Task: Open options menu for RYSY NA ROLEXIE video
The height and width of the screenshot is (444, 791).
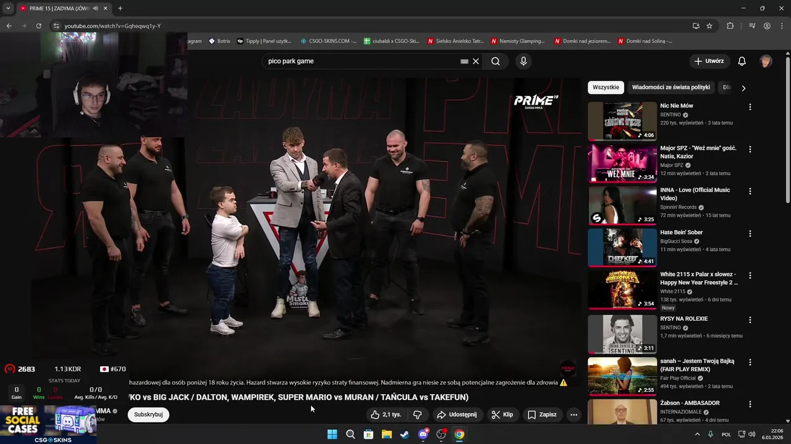Action: pos(750,320)
